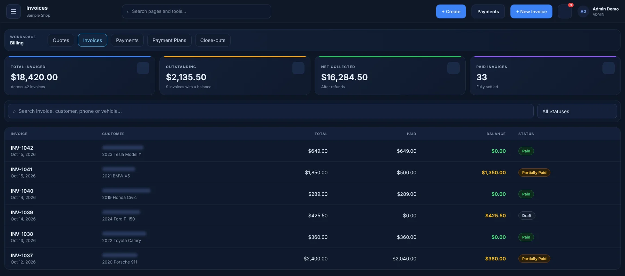The image size is (625, 276).
Task: Open invoice INV-1037
Action: (22, 256)
